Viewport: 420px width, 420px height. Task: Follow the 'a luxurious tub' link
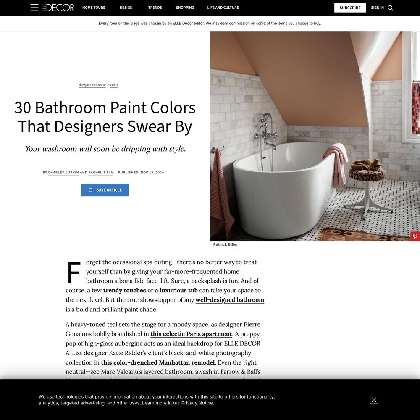176,290
